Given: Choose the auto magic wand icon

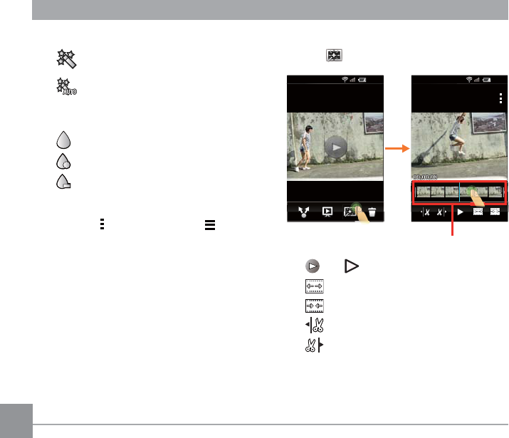Looking at the screenshot, I should click(x=66, y=86).
